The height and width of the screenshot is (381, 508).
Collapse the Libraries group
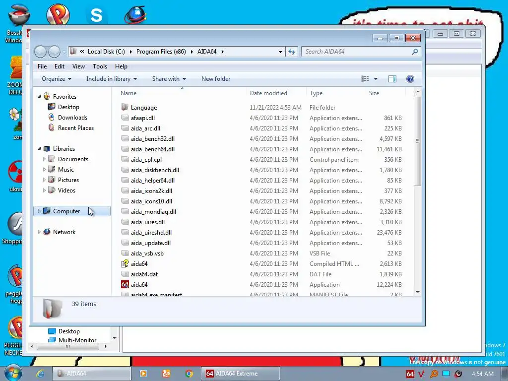[39, 149]
